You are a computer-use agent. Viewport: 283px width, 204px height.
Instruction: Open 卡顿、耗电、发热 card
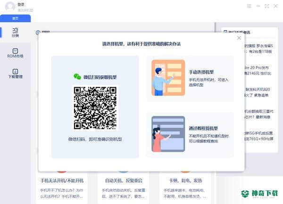[x=185, y=188]
